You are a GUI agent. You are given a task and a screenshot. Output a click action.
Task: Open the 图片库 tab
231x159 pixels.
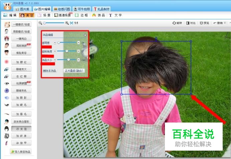22,9
